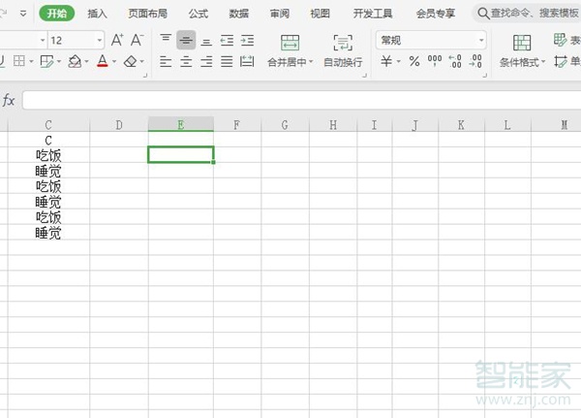Apply top vertical alignment
The height and width of the screenshot is (418, 581).
point(165,40)
